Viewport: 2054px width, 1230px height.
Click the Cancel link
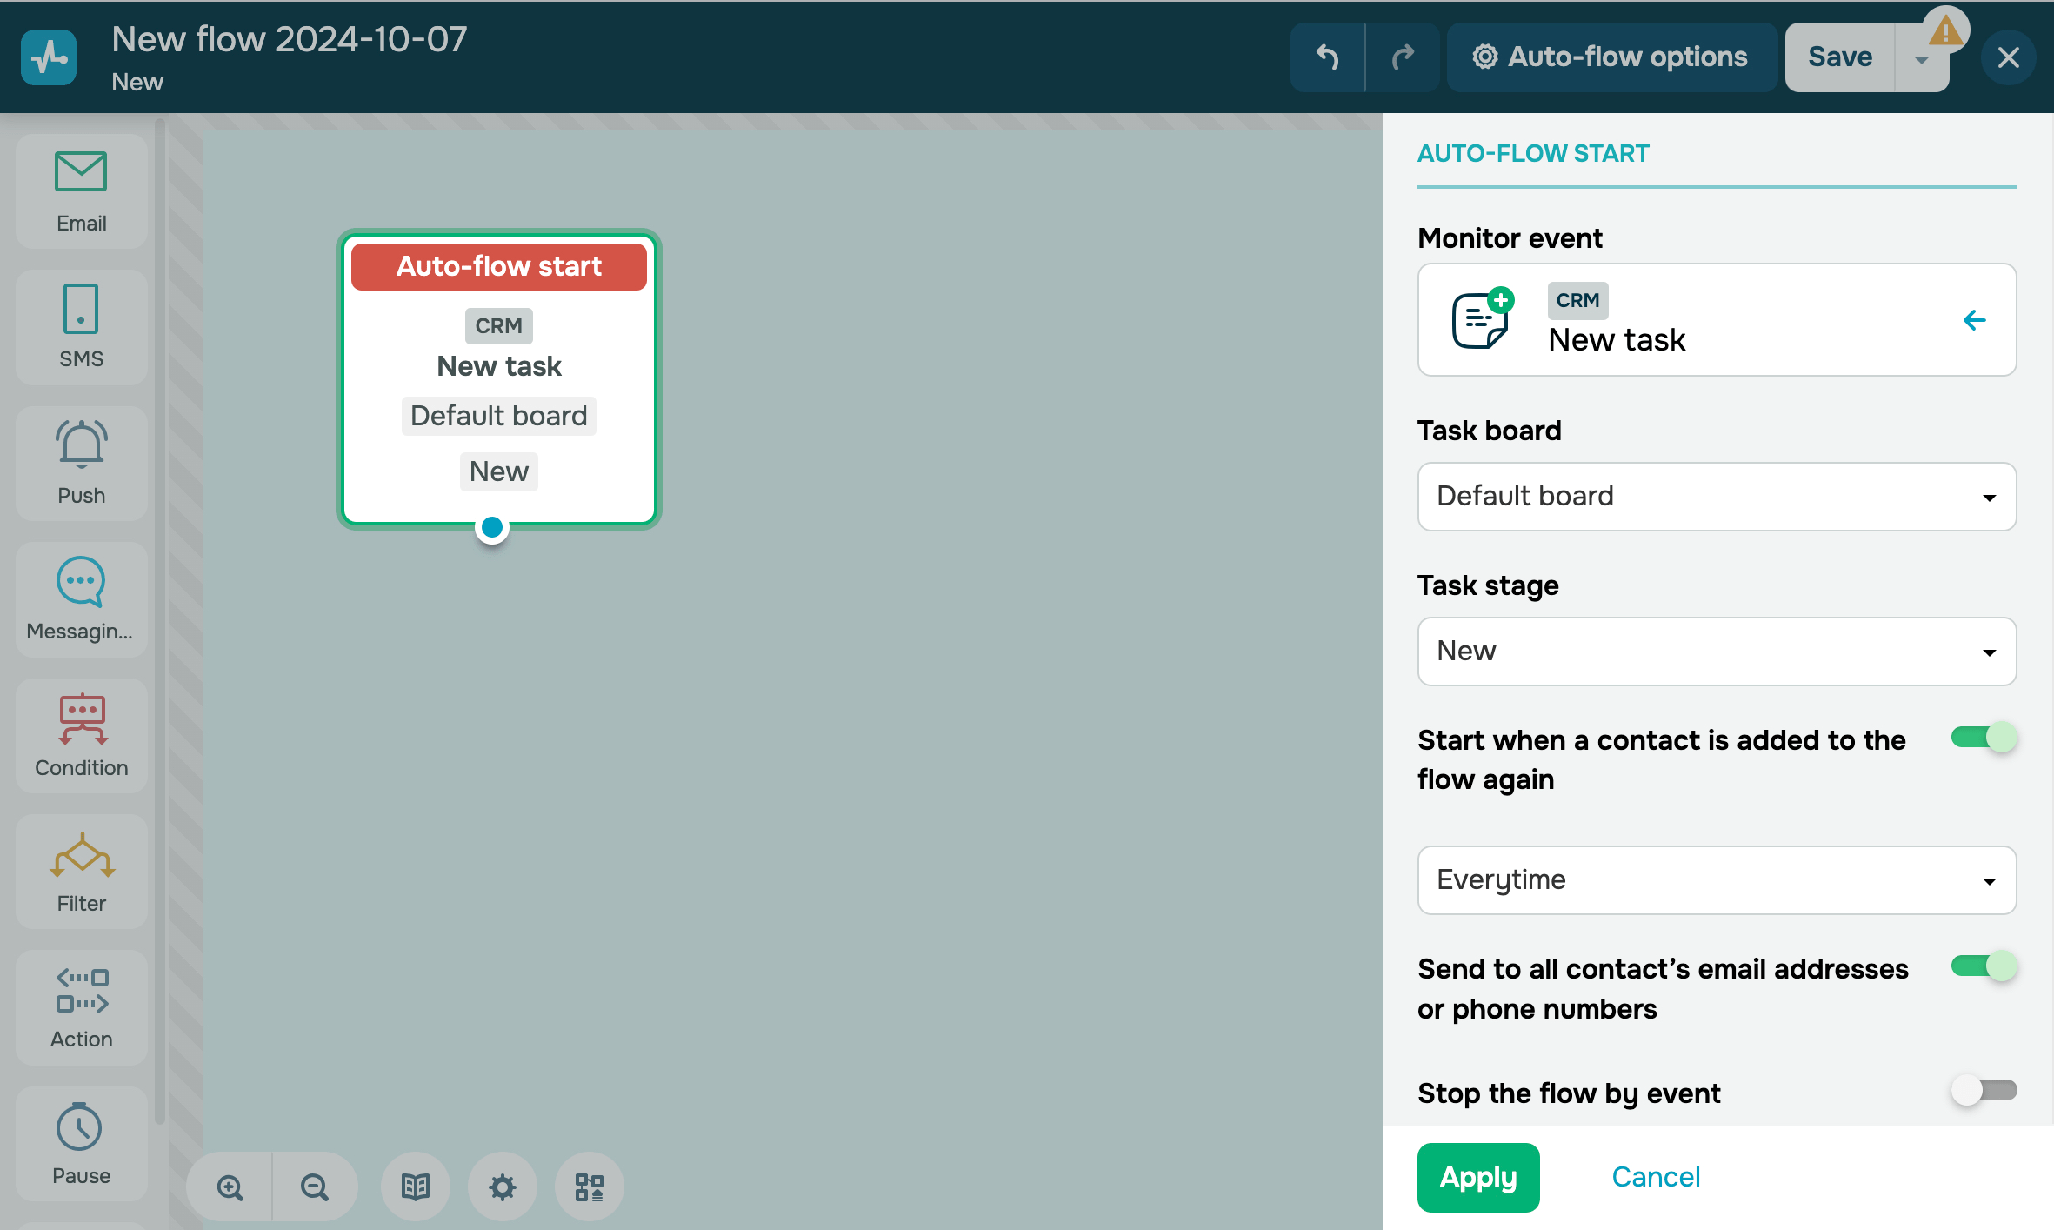[1655, 1177]
